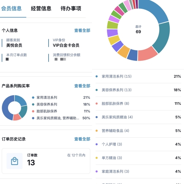Click the teal dot beside 美容保养系列 (13)
Screen dimensions: 184x184
(97, 90)
